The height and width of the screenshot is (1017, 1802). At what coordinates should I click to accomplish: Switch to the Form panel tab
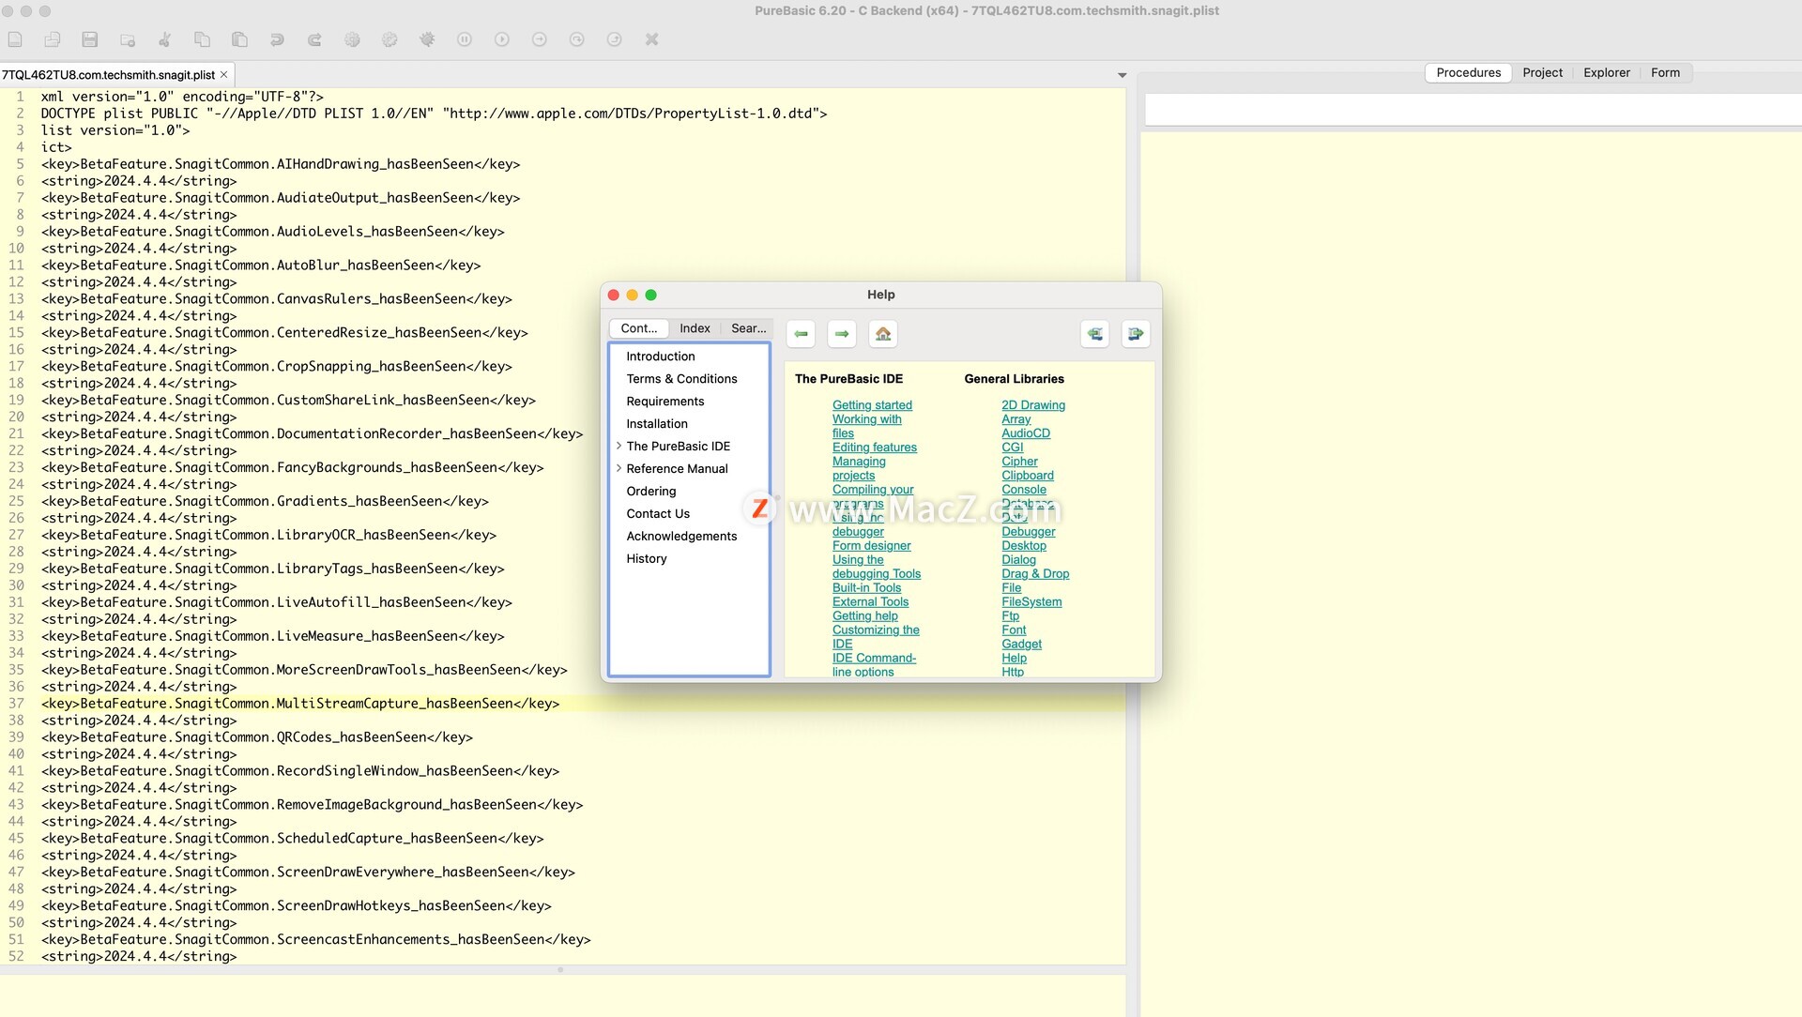coord(1665,72)
